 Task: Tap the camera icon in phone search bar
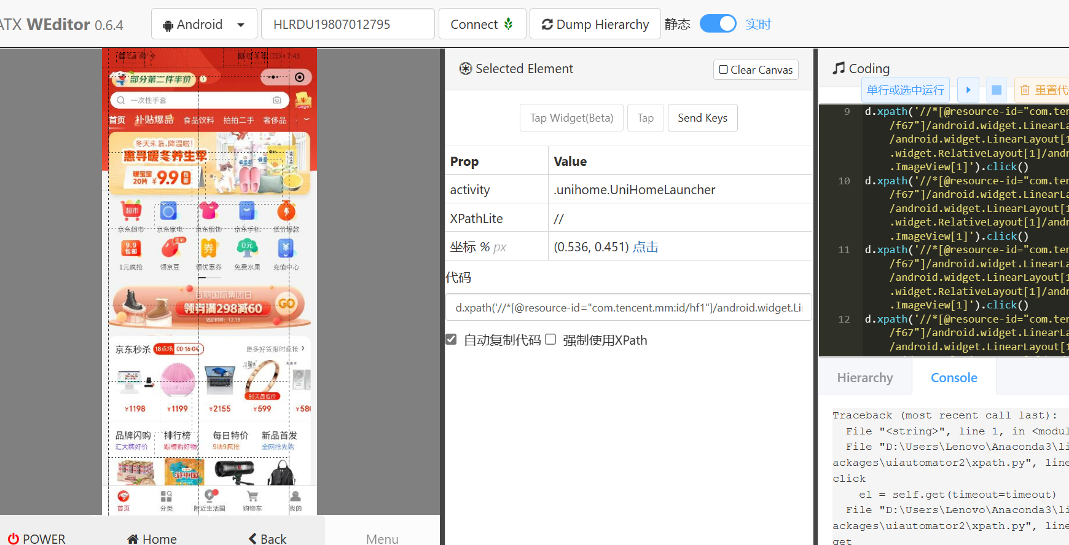277,100
